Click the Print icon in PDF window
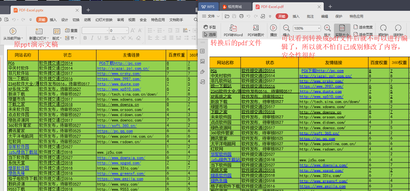This screenshot has width=410, height=191. point(241,16)
